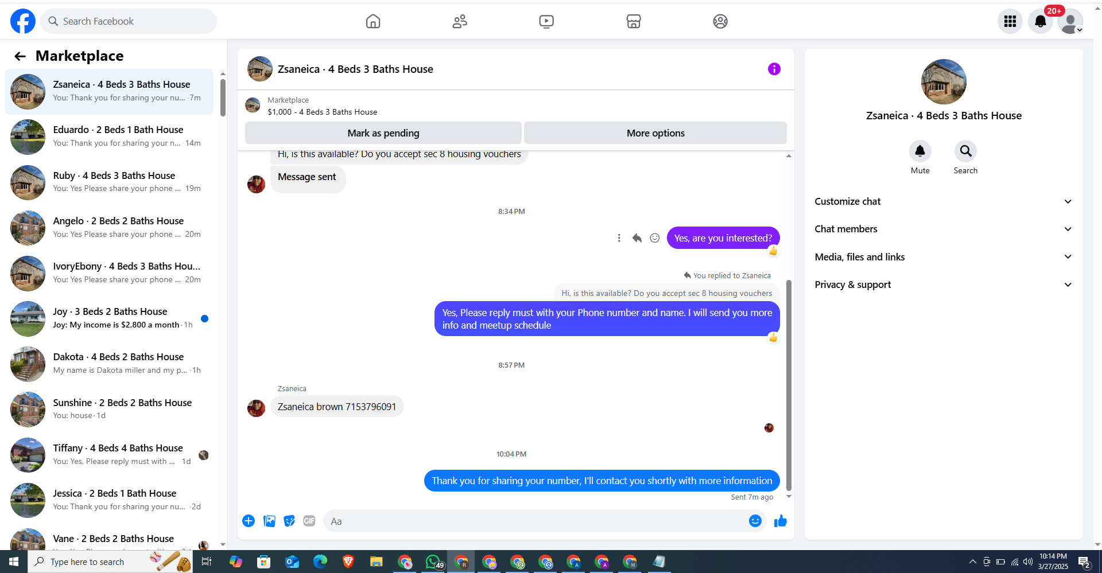Viewport: 1102px width, 573px height.
Task: Expand Chat members section
Action: [x=944, y=229]
